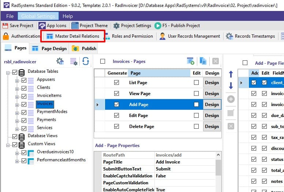Open the File menu
The width and height of the screenshot is (284, 192).
coord(10,16)
